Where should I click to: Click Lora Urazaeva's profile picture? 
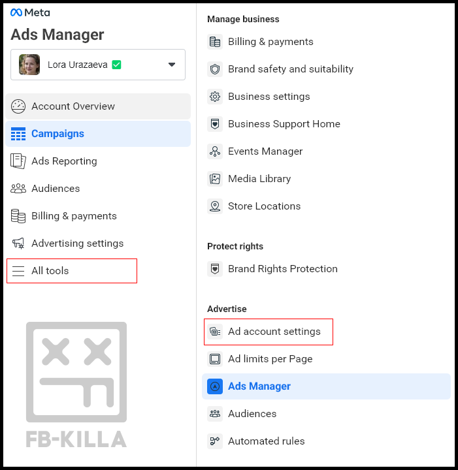point(29,65)
